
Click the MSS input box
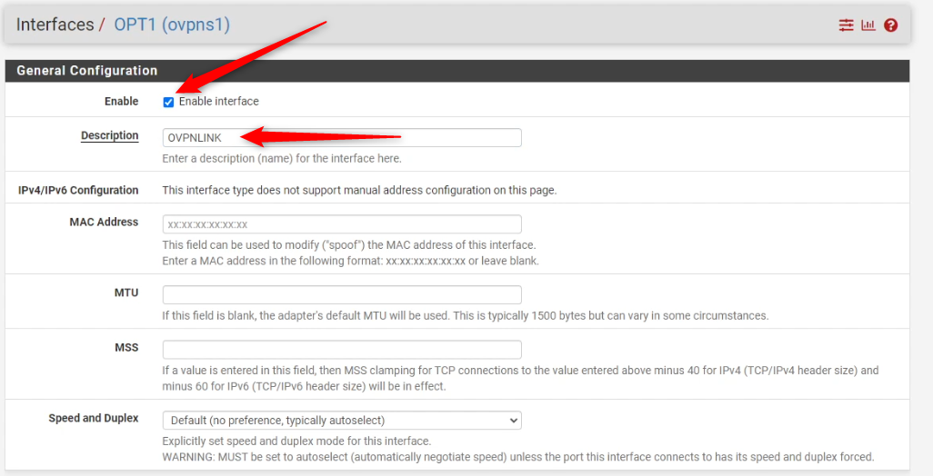click(x=341, y=350)
